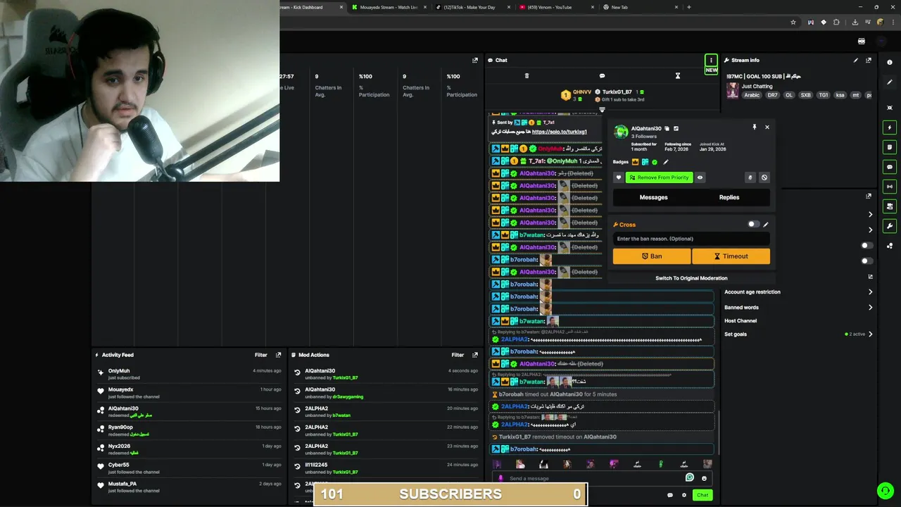Open Mod Actions Filter
Screen dimensions: 901x507
458,355
